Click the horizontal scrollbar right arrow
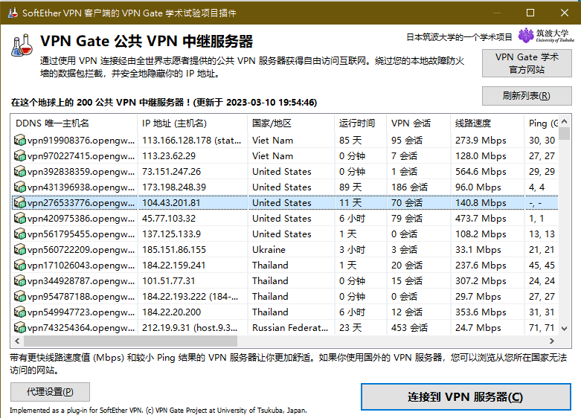The height and width of the screenshot is (418, 581). tap(552, 341)
